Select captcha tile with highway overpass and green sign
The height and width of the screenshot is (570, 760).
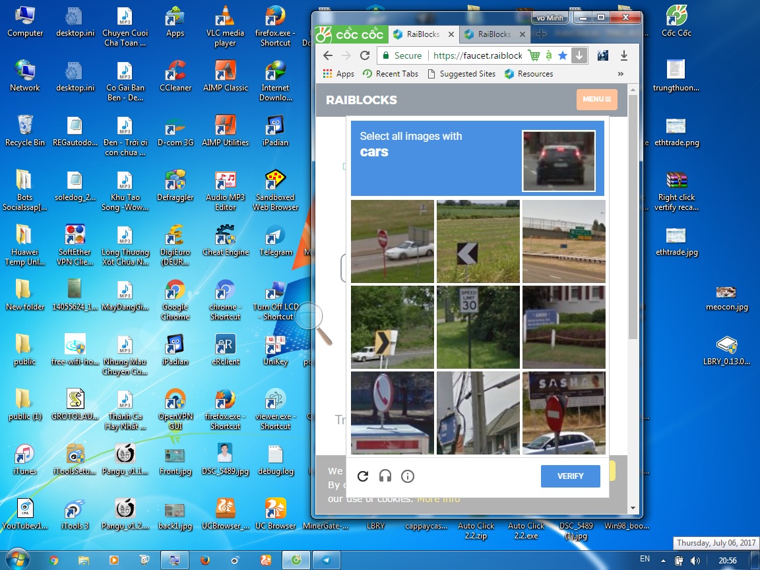563,241
